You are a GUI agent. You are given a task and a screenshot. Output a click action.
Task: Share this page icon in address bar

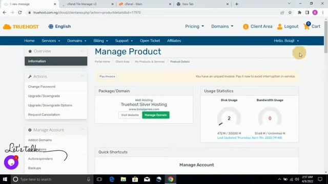pos(282,12)
